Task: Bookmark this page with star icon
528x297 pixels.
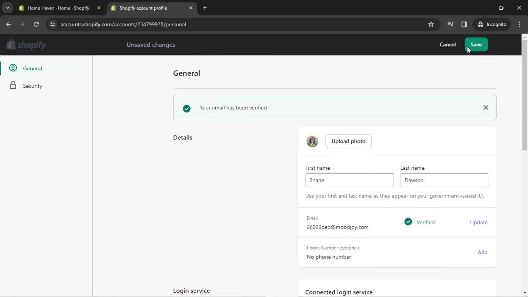Action: click(x=431, y=24)
